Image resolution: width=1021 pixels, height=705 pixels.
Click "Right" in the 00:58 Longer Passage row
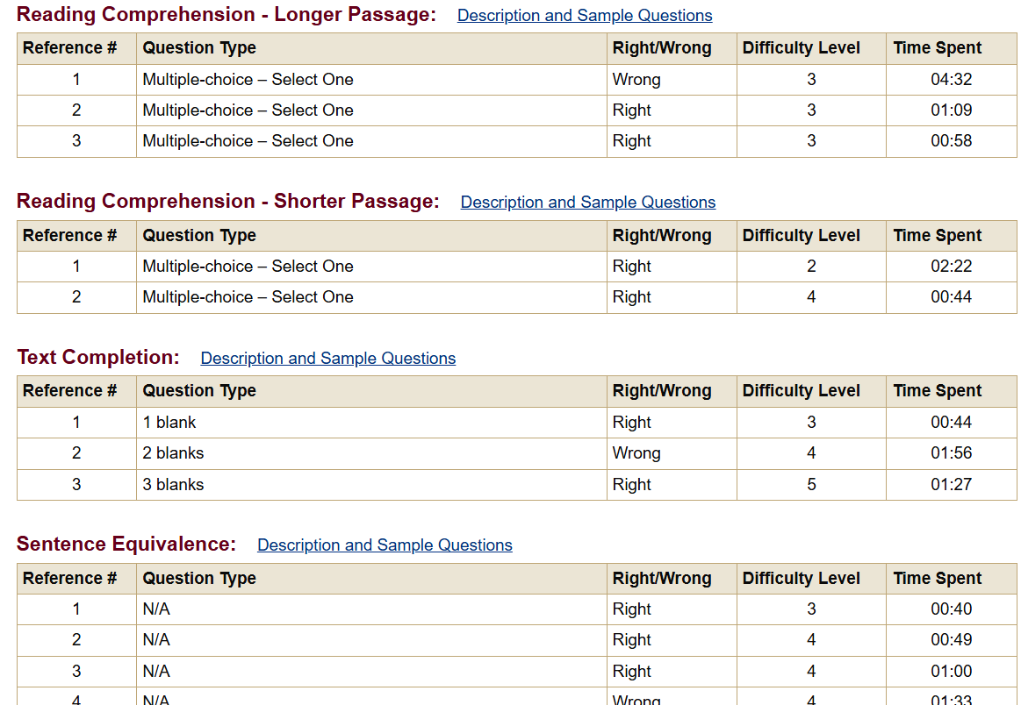(x=631, y=140)
